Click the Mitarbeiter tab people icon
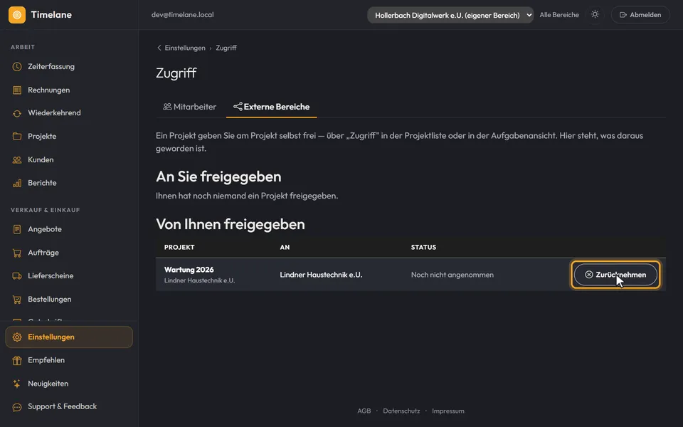Viewport: 683px width, 427px height. (167, 107)
